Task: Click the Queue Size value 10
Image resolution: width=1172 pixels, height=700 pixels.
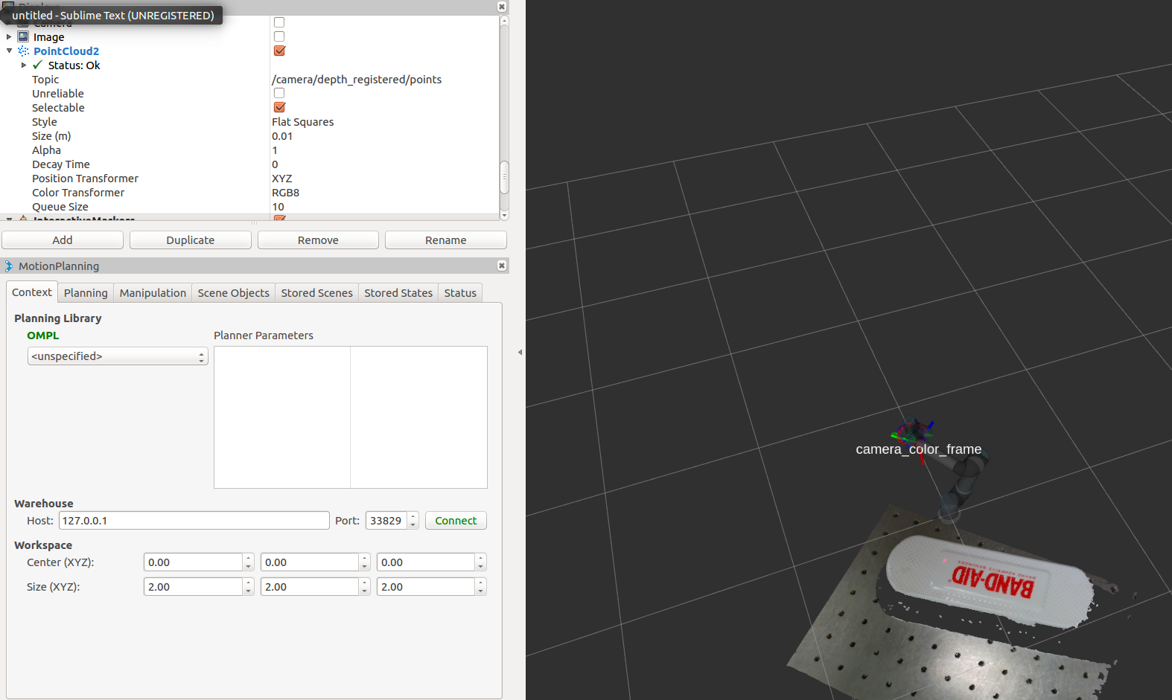Action: (x=278, y=207)
